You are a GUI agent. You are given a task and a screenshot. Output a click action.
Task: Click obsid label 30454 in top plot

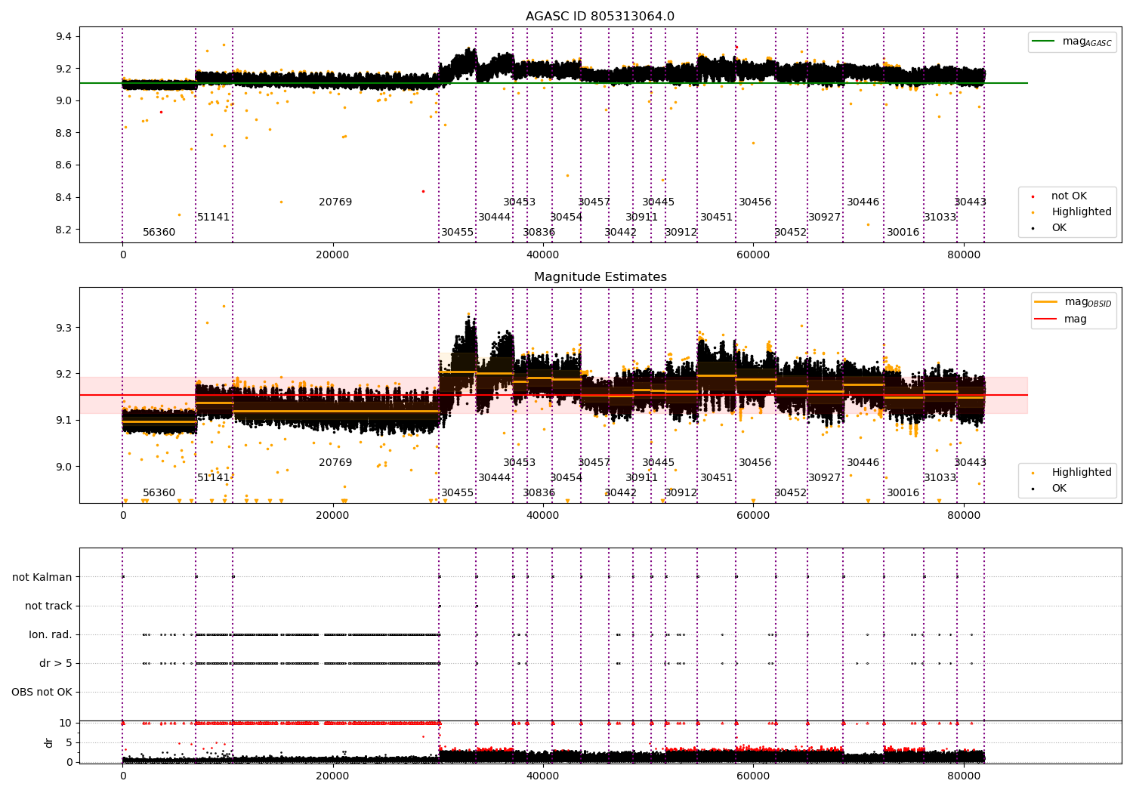coord(566,218)
